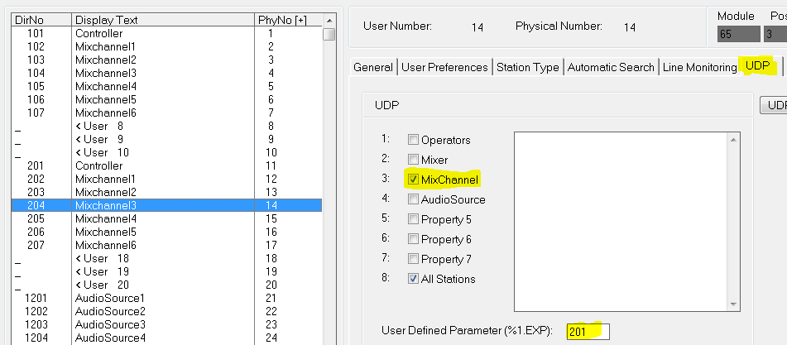The width and height of the screenshot is (787, 345).
Task: Go to Automatic Search tab
Action: pos(612,67)
